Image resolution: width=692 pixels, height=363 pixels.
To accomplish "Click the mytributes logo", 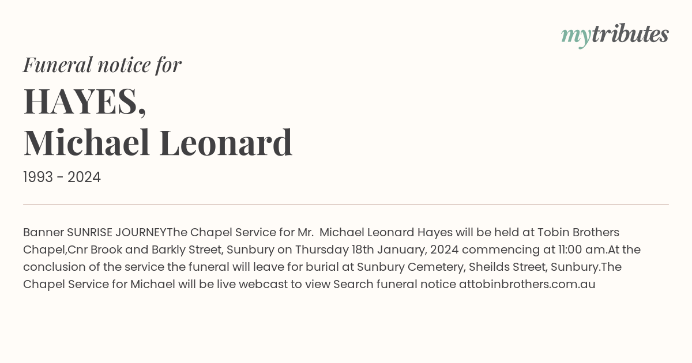I will (615, 35).
